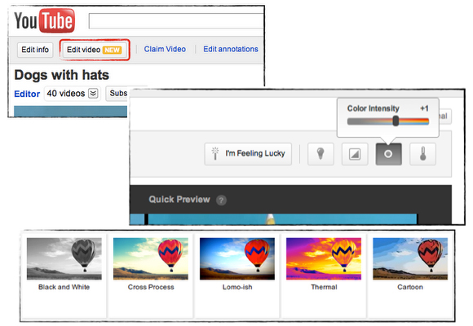Click the Editor channel link
This screenshot has height=326, width=473.
(27, 94)
